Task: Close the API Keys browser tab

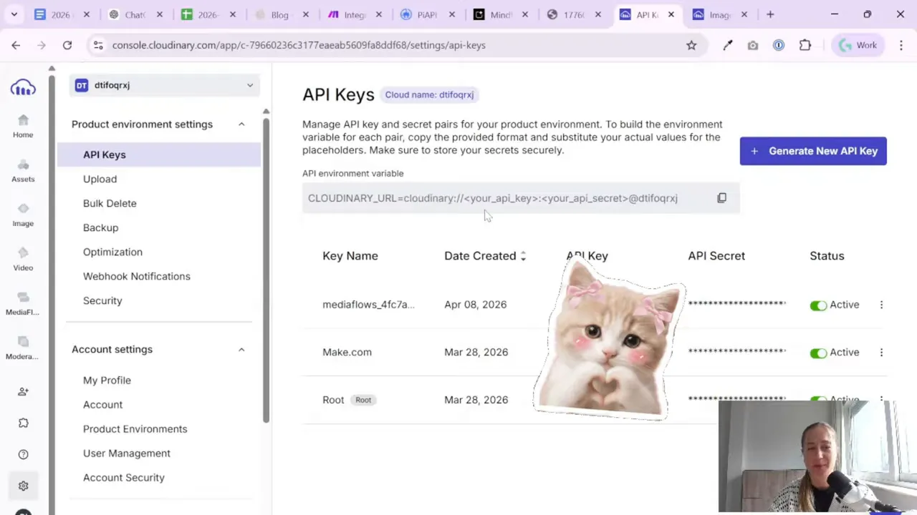Action: [x=671, y=14]
